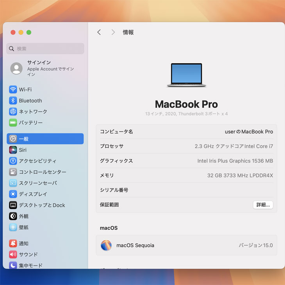The width and height of the screenshot is (285, 285).
Task: Go to デスクトップとDock settings
Action: (x=42, y=205)
